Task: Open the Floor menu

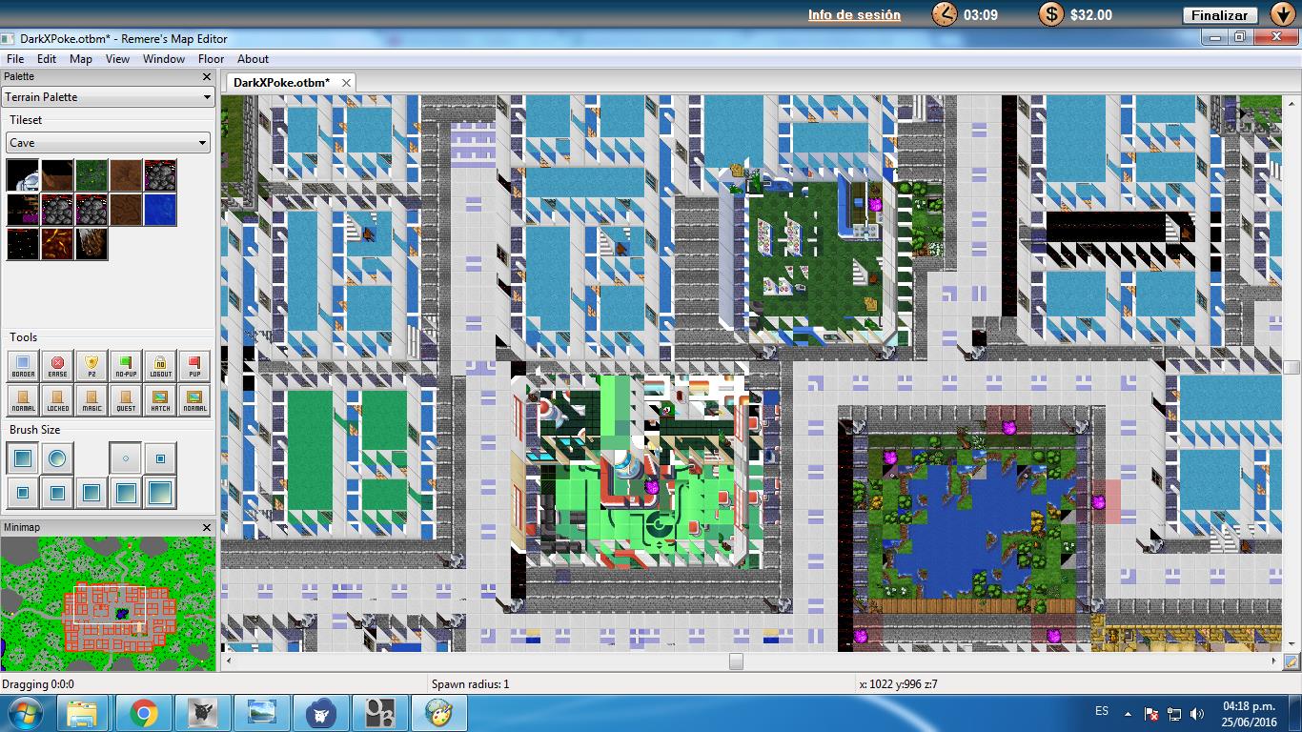Action: 211,59
